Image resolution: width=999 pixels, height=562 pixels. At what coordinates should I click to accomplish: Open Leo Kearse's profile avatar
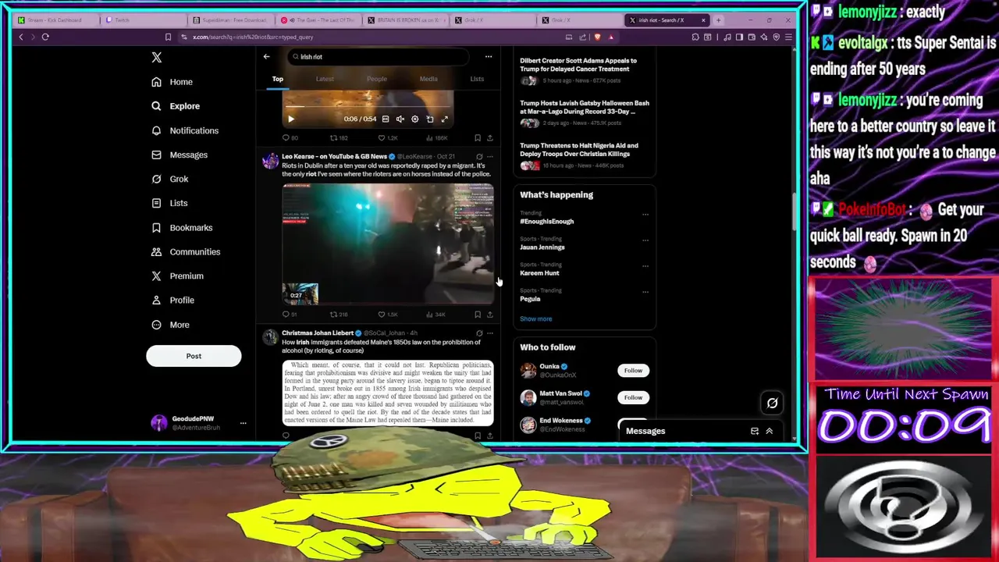pos(270,161)
